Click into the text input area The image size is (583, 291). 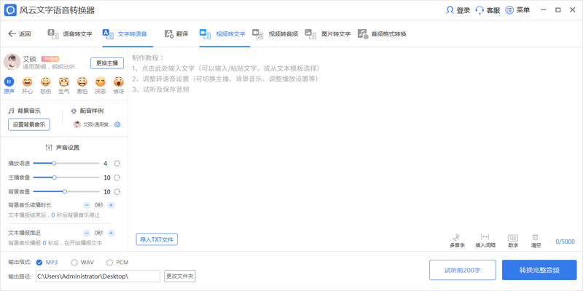pos(355,141)
